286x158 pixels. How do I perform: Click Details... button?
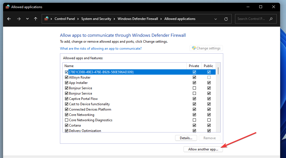pyautogui.click(x=186, y=138)
